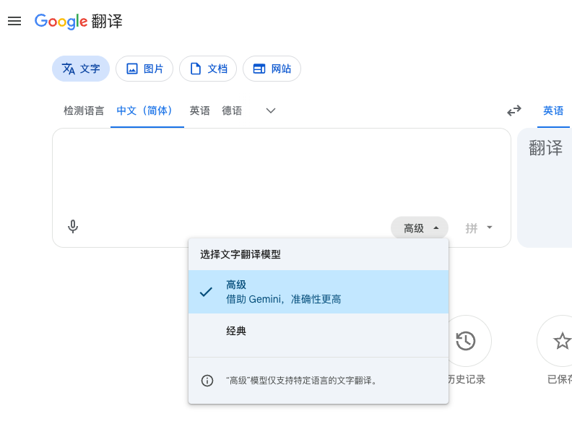Select 德语 as source language
The image size is (572, 437).
coord(232,111)
